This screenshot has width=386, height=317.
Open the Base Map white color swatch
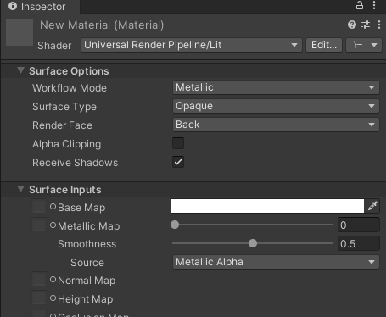(267, 206)
